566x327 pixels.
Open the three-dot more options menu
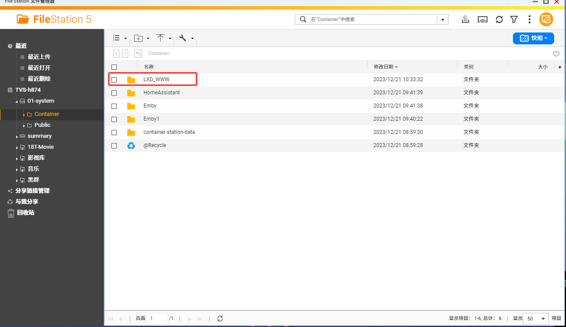pyautogui.click(x=530, y=19)
